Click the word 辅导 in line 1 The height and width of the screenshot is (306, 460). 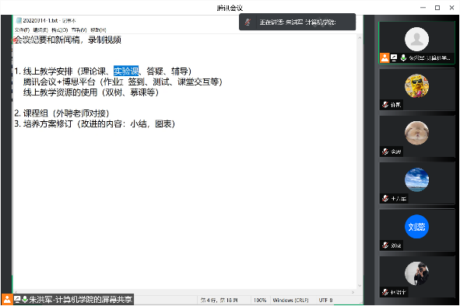[180, 71]
